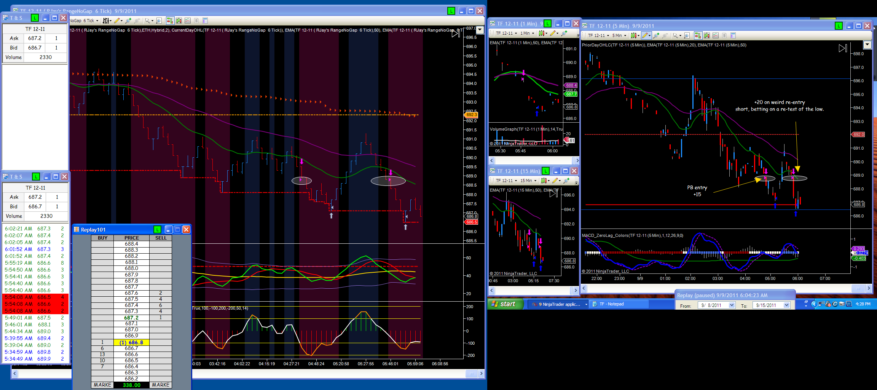Open chart style selector in 6 Tick chart
877x390 pixels.
point(107,21)
